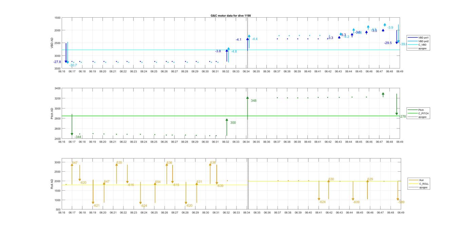Screen dimensions: 475x235
Task: Click the light blue -3.9 data label
Action: 390,28
